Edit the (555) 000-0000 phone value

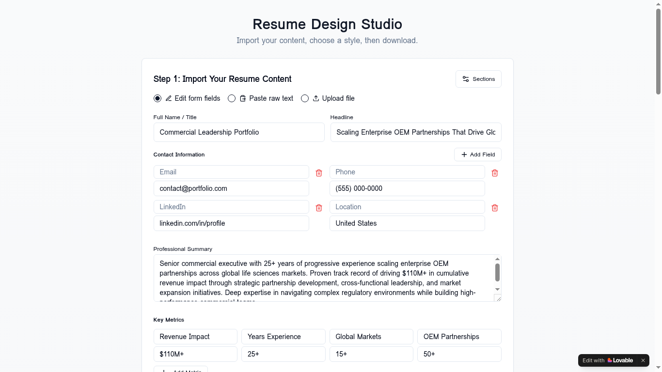tap(407, 188)
